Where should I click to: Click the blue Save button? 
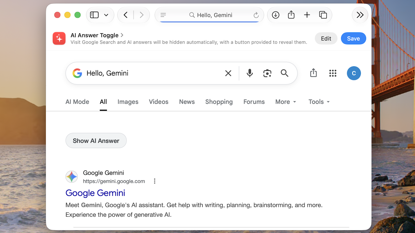(x=353, y=39)
